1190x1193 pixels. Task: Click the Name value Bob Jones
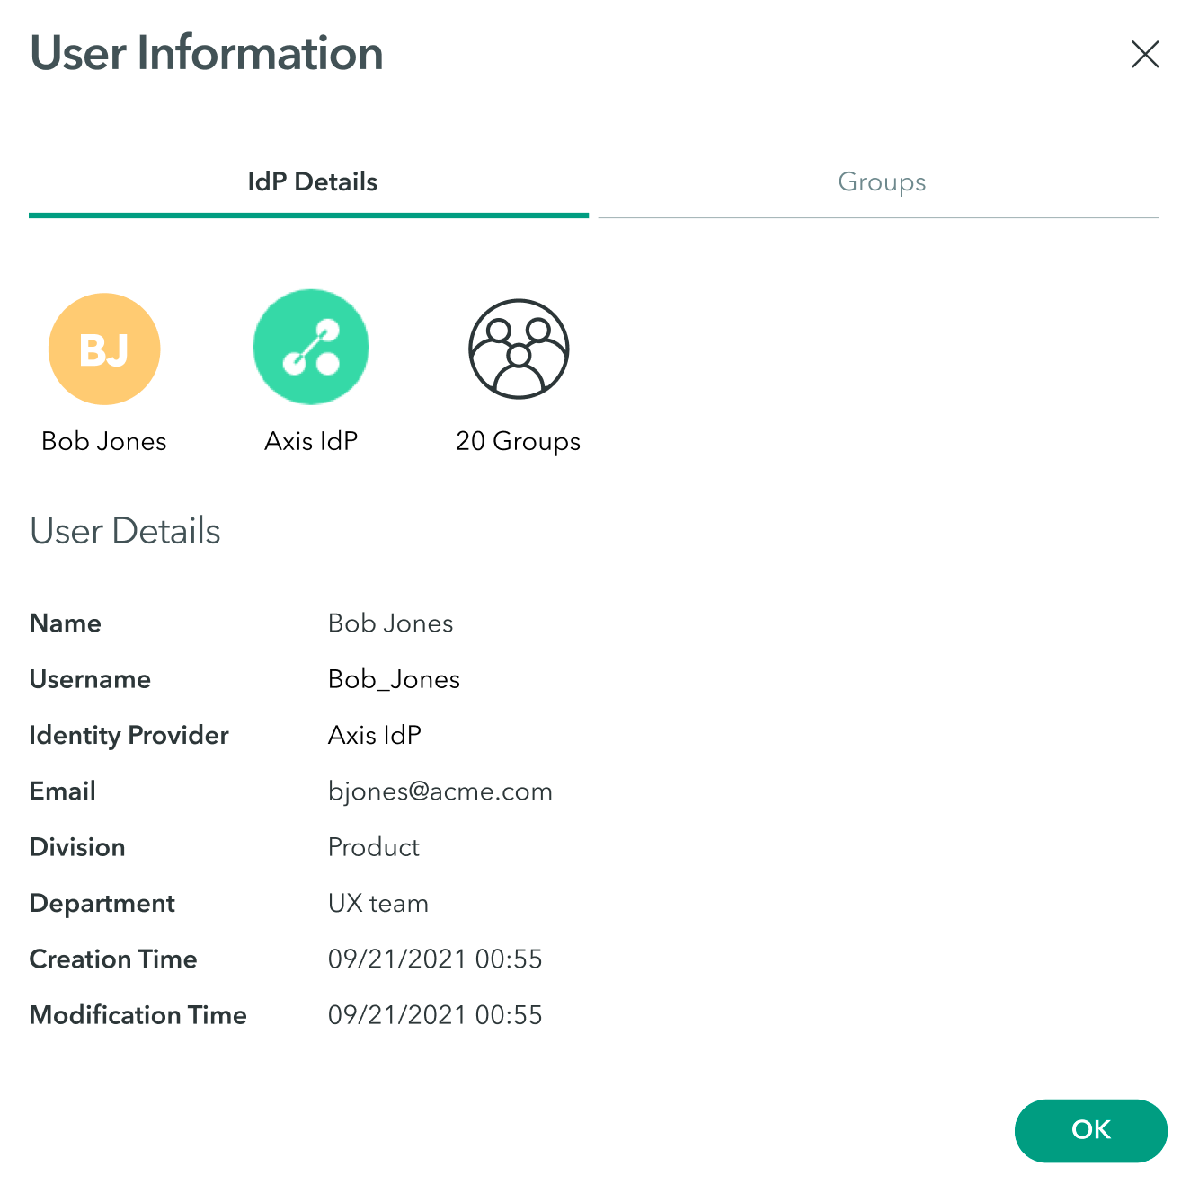(x=391, y=623)
